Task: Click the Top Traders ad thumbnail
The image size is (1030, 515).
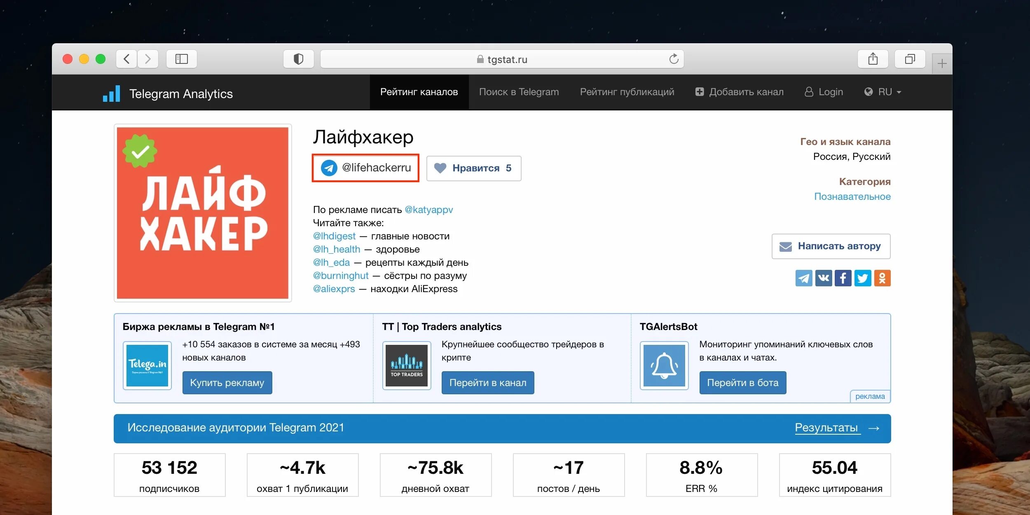Action: pyautogui.click(x=407, y=365)
